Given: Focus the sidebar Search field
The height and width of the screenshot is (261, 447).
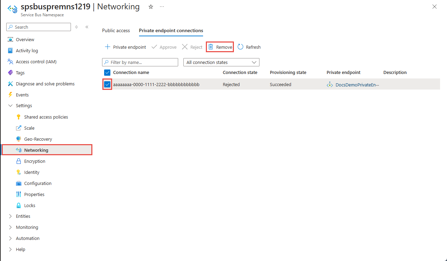Looking at the screenshot, I should pos(38,27).
